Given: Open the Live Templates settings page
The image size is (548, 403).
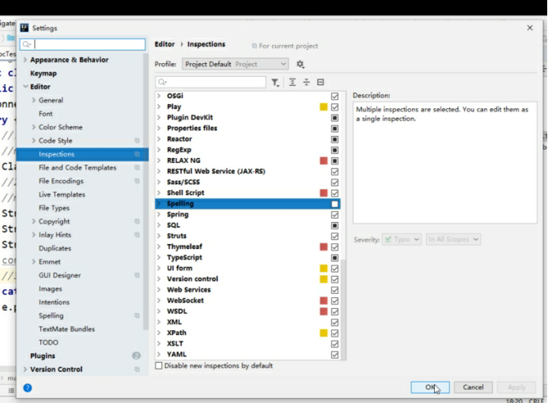Looking at the screenshot, I should click(62, 194).
